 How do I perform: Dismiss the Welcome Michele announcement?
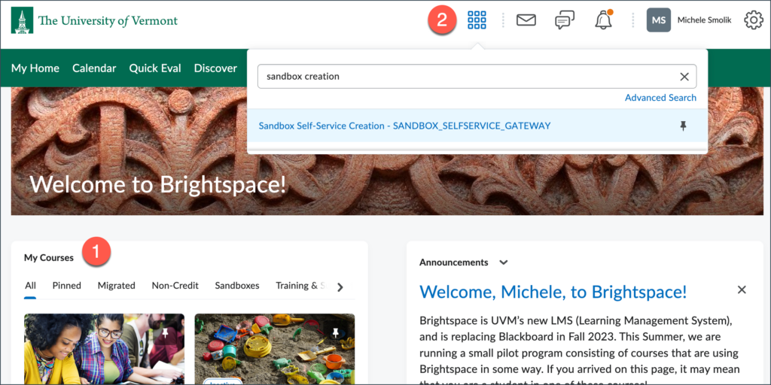[x=742, y=290]
